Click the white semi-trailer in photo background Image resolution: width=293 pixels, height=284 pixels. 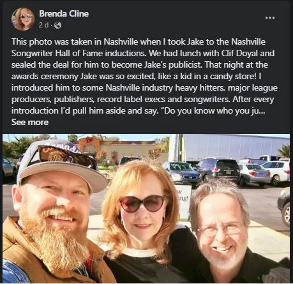click(233, 147)
